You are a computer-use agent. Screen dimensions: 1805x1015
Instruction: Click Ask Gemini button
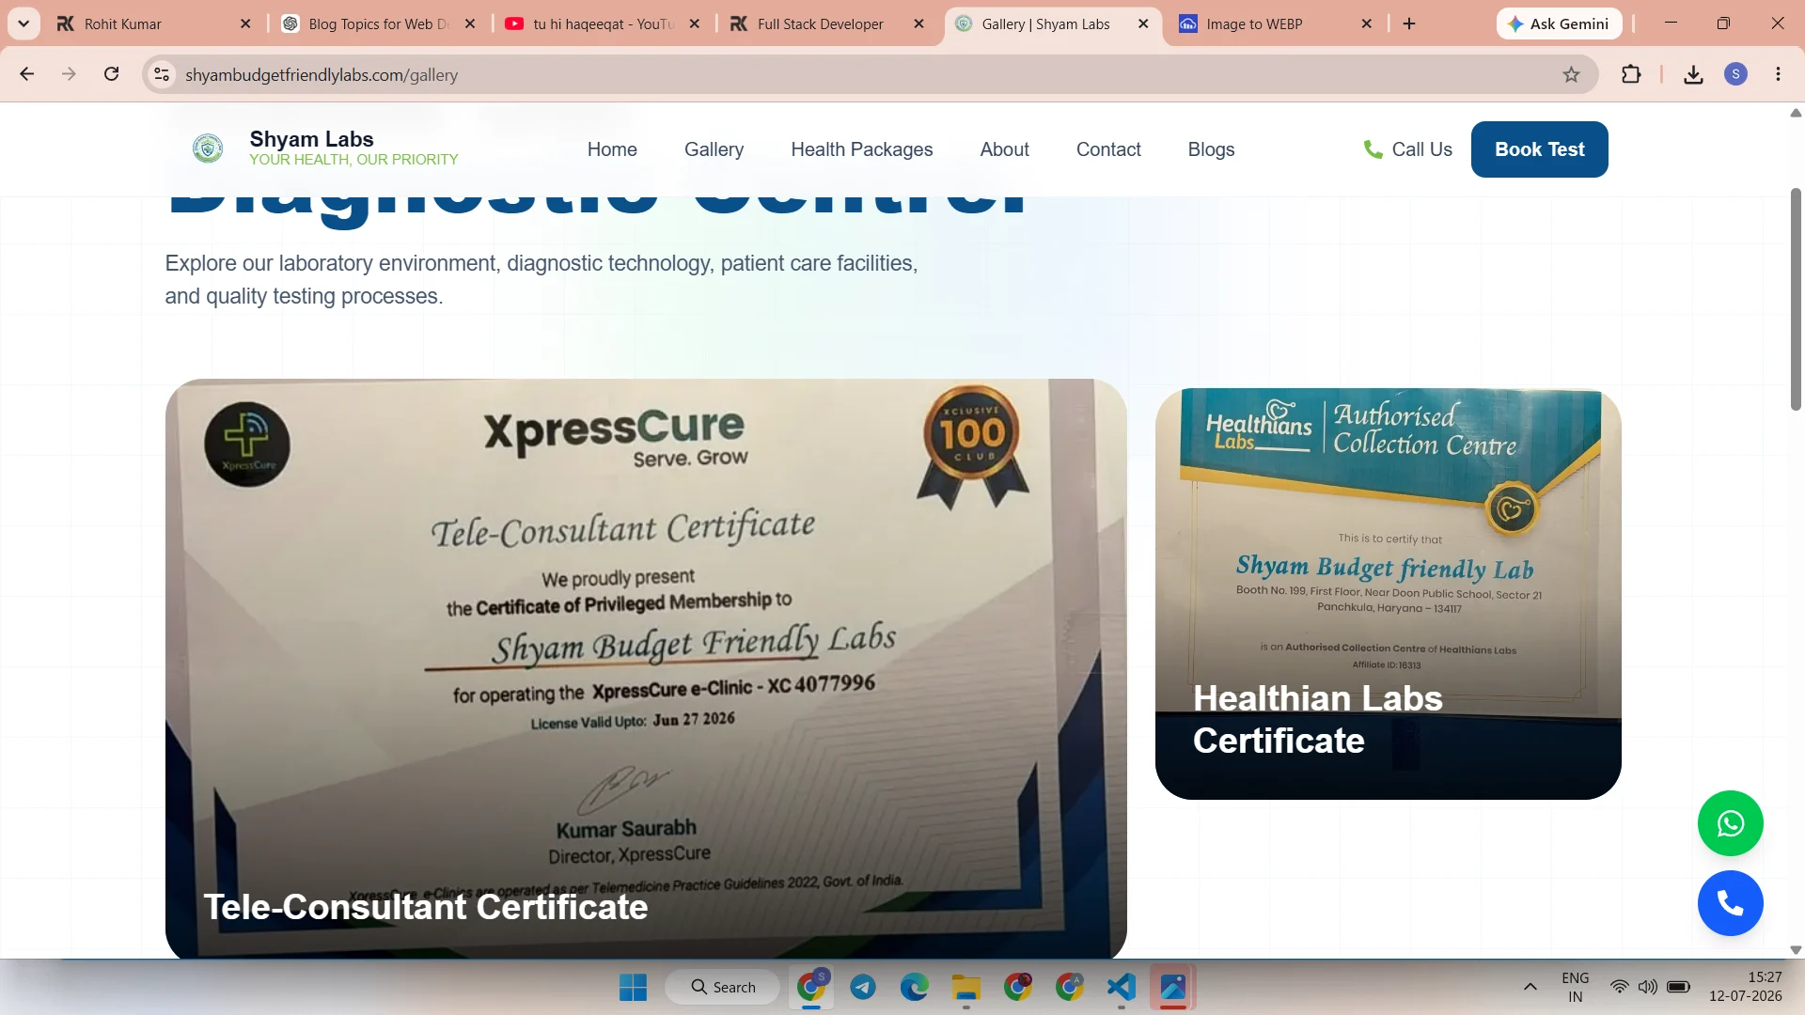click(1559, 23)
